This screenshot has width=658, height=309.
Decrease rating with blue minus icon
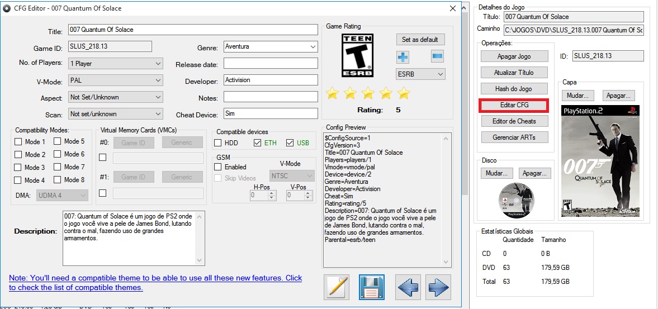[437, 56]
